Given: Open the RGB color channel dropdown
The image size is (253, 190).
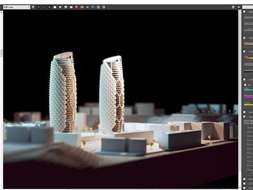Looking at the screenshot, I should click(x=16, y=7).
